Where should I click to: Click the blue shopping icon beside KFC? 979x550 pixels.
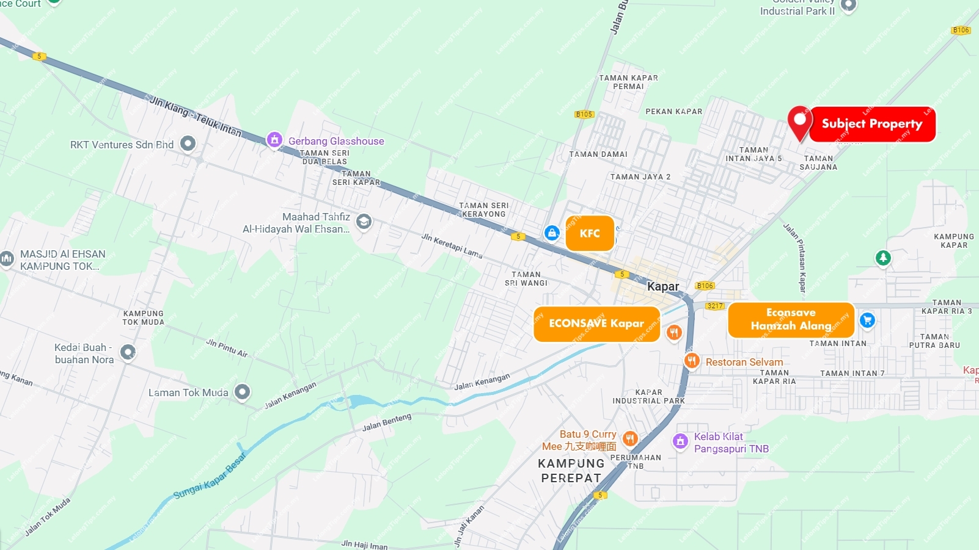tap(552, 233)
